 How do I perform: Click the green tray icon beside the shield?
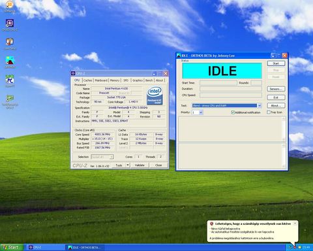[290, 247]
